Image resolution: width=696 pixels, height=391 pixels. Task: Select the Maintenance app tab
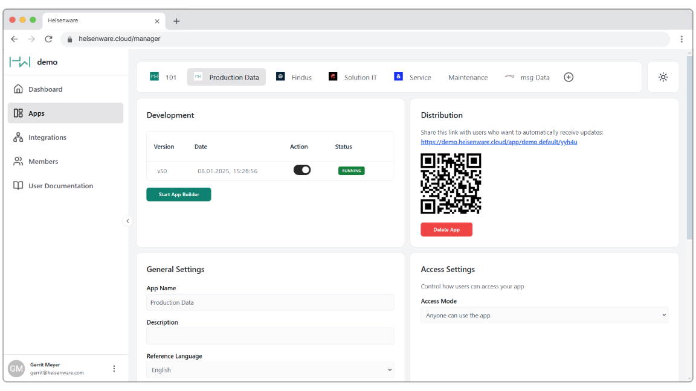(x=468, y=77)
